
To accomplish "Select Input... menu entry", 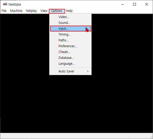I will coord(71,29).
